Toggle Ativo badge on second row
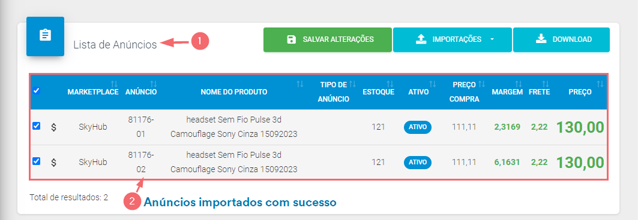 418,163
